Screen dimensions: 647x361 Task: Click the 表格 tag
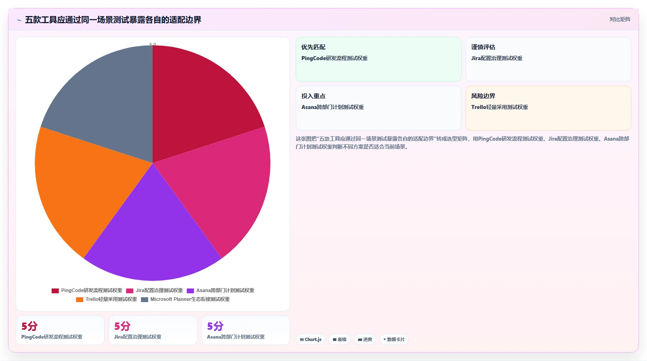click(x=340, y=339)
